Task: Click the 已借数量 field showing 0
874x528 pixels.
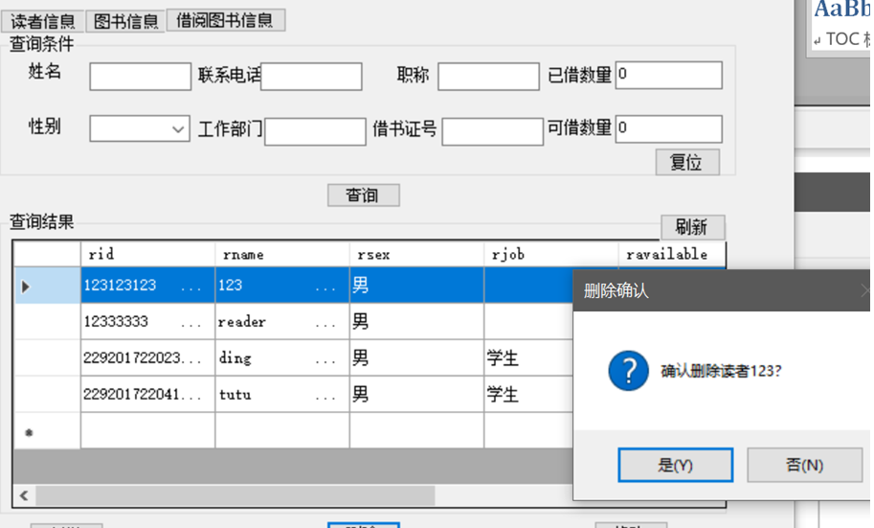Action: [x=669, y=75]
